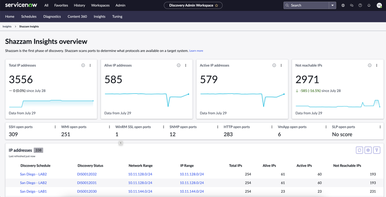386x197 pixels.
Task: Open IP Range 10.11.144.0/24 link
Action: coord(192,191)
